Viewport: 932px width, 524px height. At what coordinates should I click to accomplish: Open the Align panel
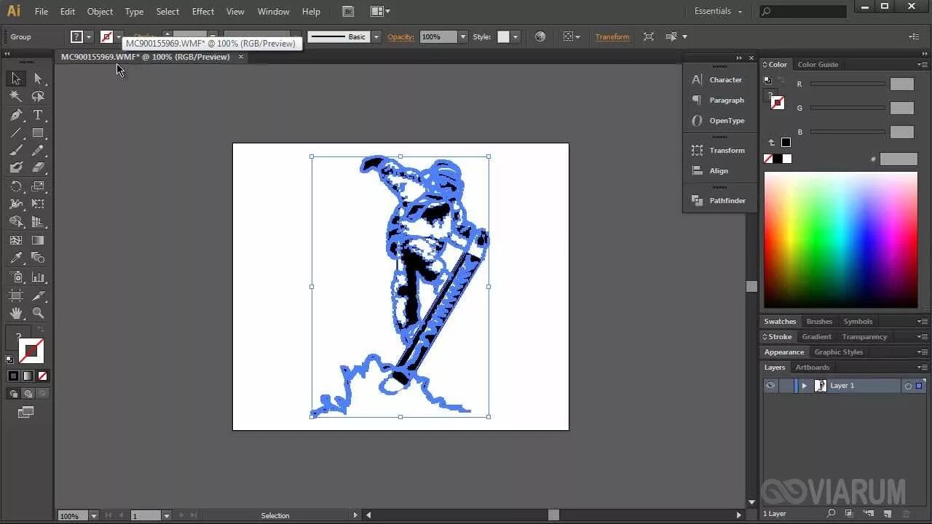719,170
